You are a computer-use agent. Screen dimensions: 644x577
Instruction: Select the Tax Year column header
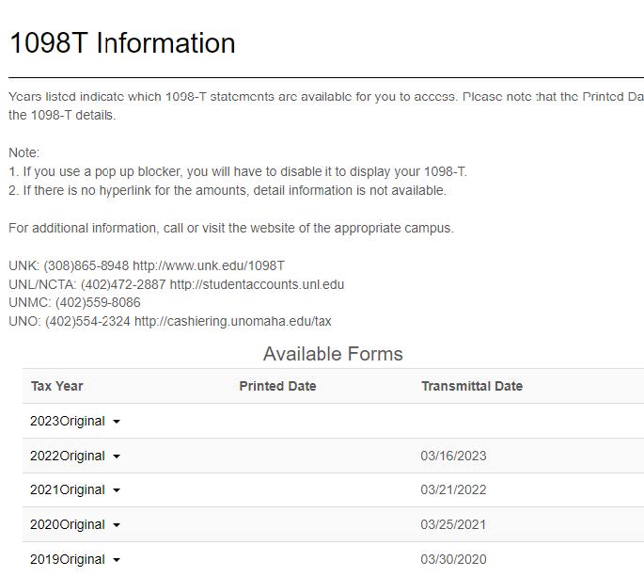[57, 386]
